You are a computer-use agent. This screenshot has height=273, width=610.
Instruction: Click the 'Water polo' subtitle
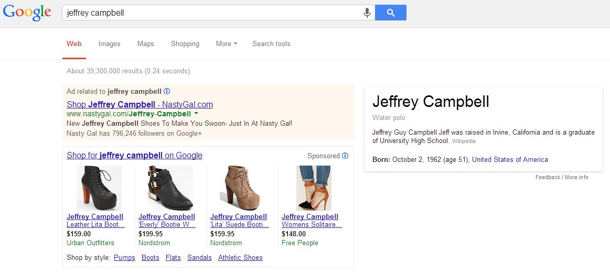click(389, 118)
